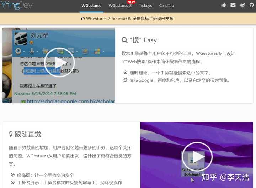Click check icon beside 手势名提示 line
This screenshot has height=188, width=256.
(12, 182)
